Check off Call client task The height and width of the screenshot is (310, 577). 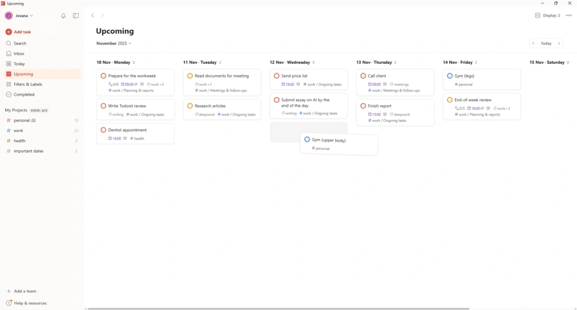tap(363, 76)
